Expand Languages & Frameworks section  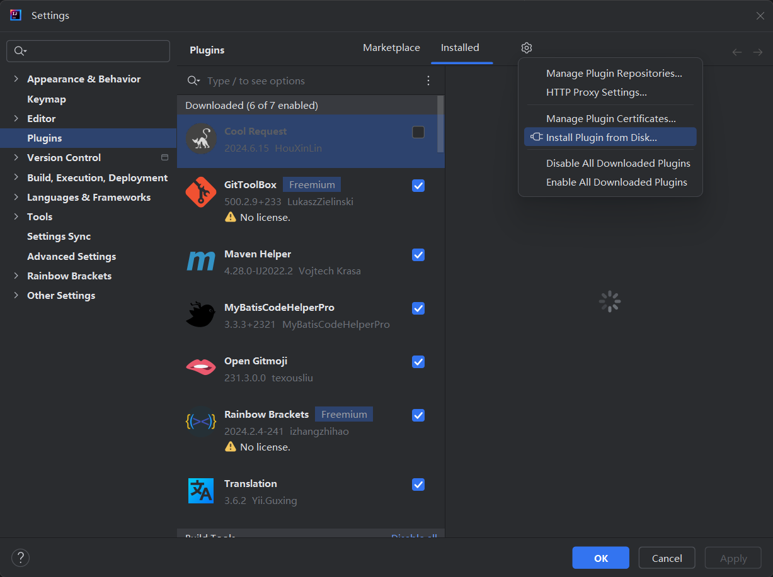16,197
